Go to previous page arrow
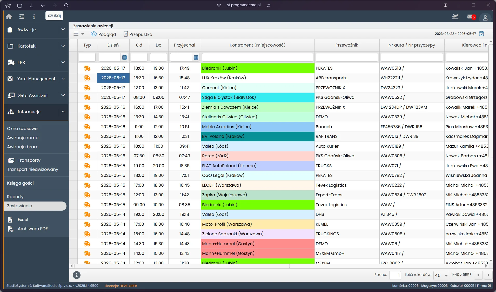This screenshot has width=496, height=292. click(478, 275)
